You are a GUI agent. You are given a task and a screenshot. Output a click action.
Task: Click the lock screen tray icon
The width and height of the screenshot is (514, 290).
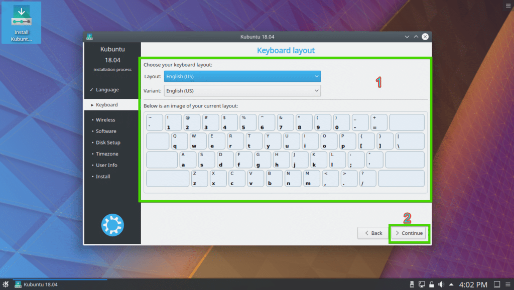(x=431, y=284)
